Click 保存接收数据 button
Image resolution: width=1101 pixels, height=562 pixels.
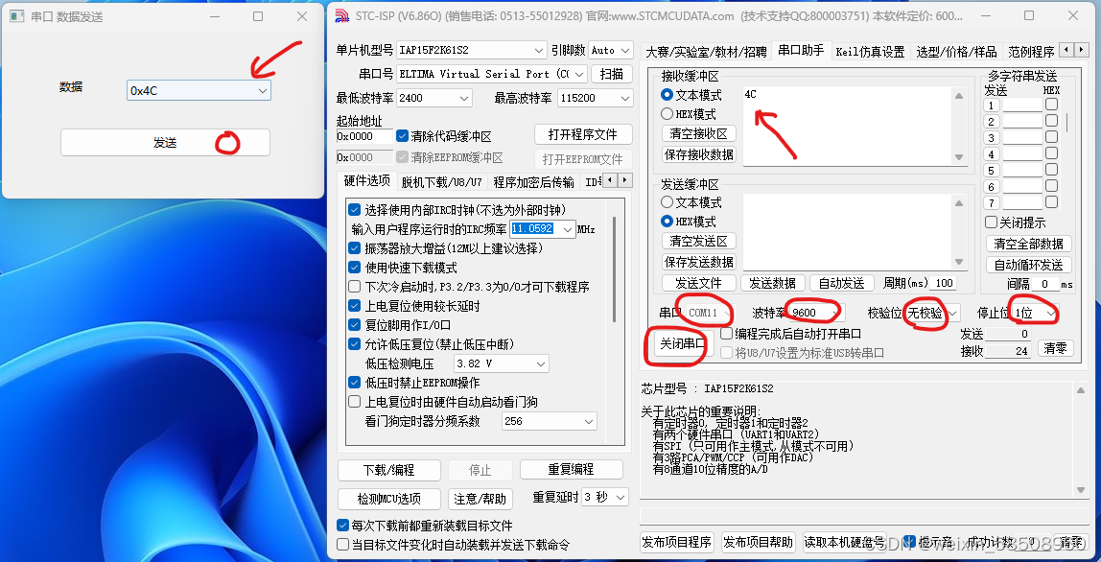pyautogui.click(x=698, y=154)
